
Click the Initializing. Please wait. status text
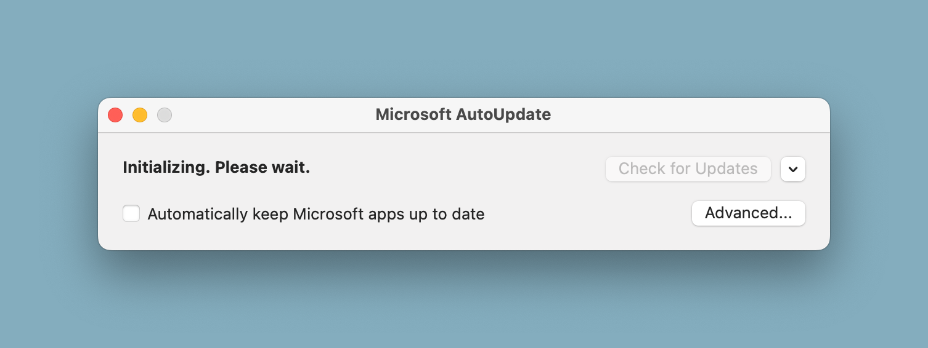coord(216,167)
